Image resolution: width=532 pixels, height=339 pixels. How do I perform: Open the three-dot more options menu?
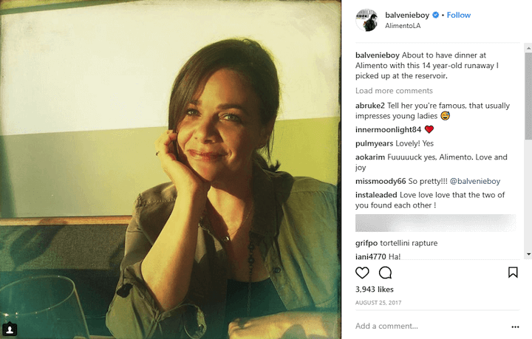pyautogui.click(x=515, y=326)
